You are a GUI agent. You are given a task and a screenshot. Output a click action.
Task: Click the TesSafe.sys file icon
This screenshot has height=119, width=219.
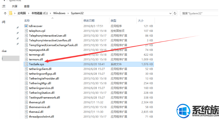[x=26, y=64]
